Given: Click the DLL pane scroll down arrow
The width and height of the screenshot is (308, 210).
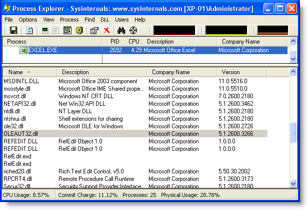Looking at the screenshot, I should pos(293,183).
